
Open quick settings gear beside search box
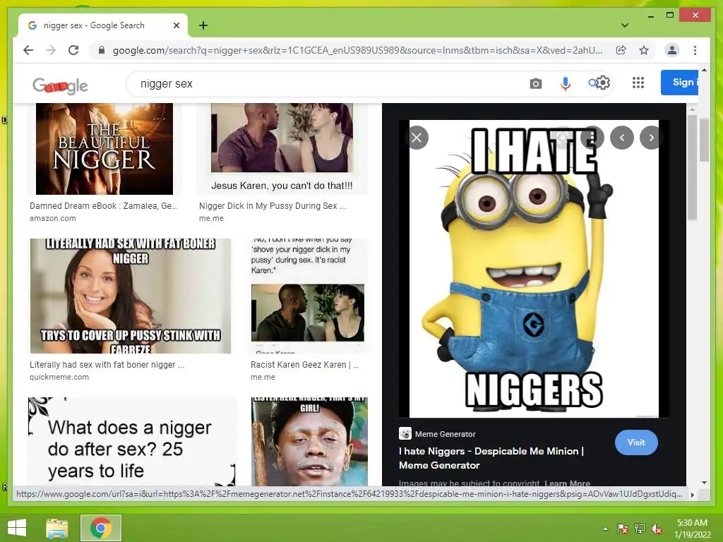[x=603, y=83]
